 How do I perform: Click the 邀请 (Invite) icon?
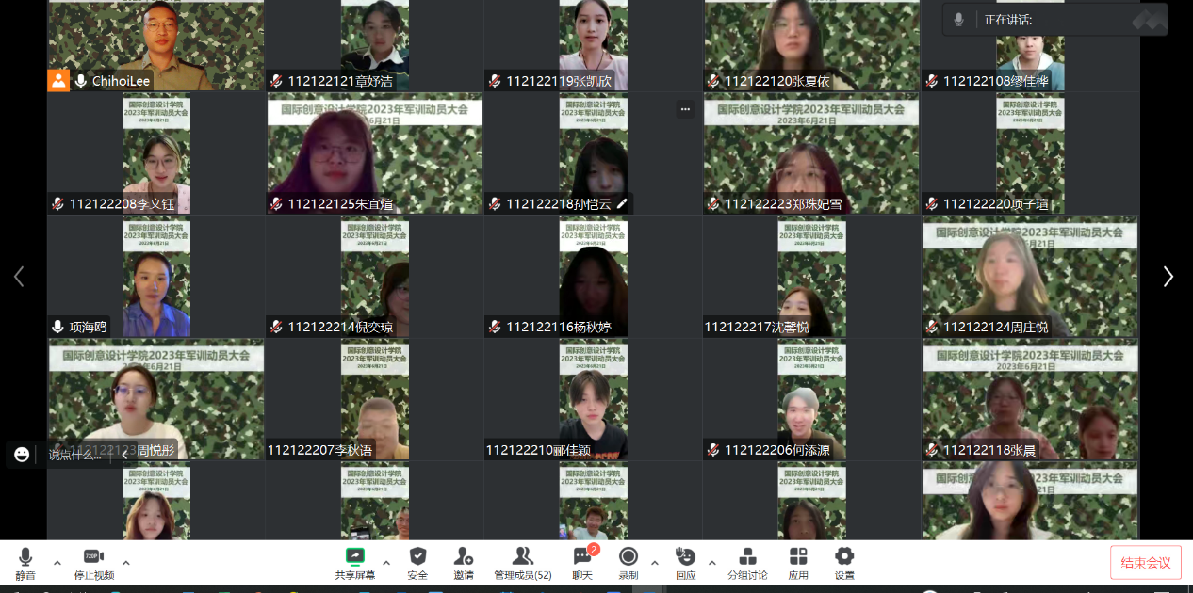click(463, 562)
